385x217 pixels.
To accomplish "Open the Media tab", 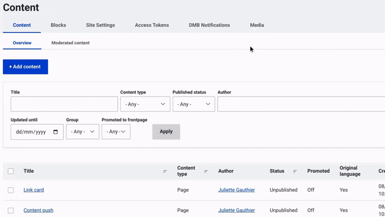I will pos(257,25).
